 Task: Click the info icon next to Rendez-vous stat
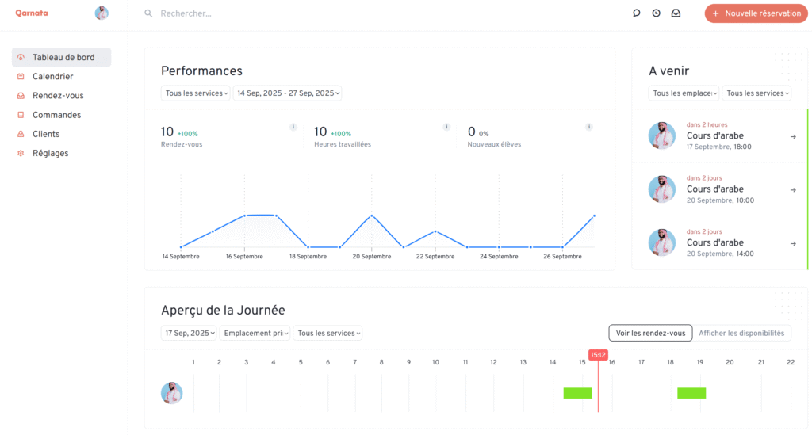pos(293,127)
